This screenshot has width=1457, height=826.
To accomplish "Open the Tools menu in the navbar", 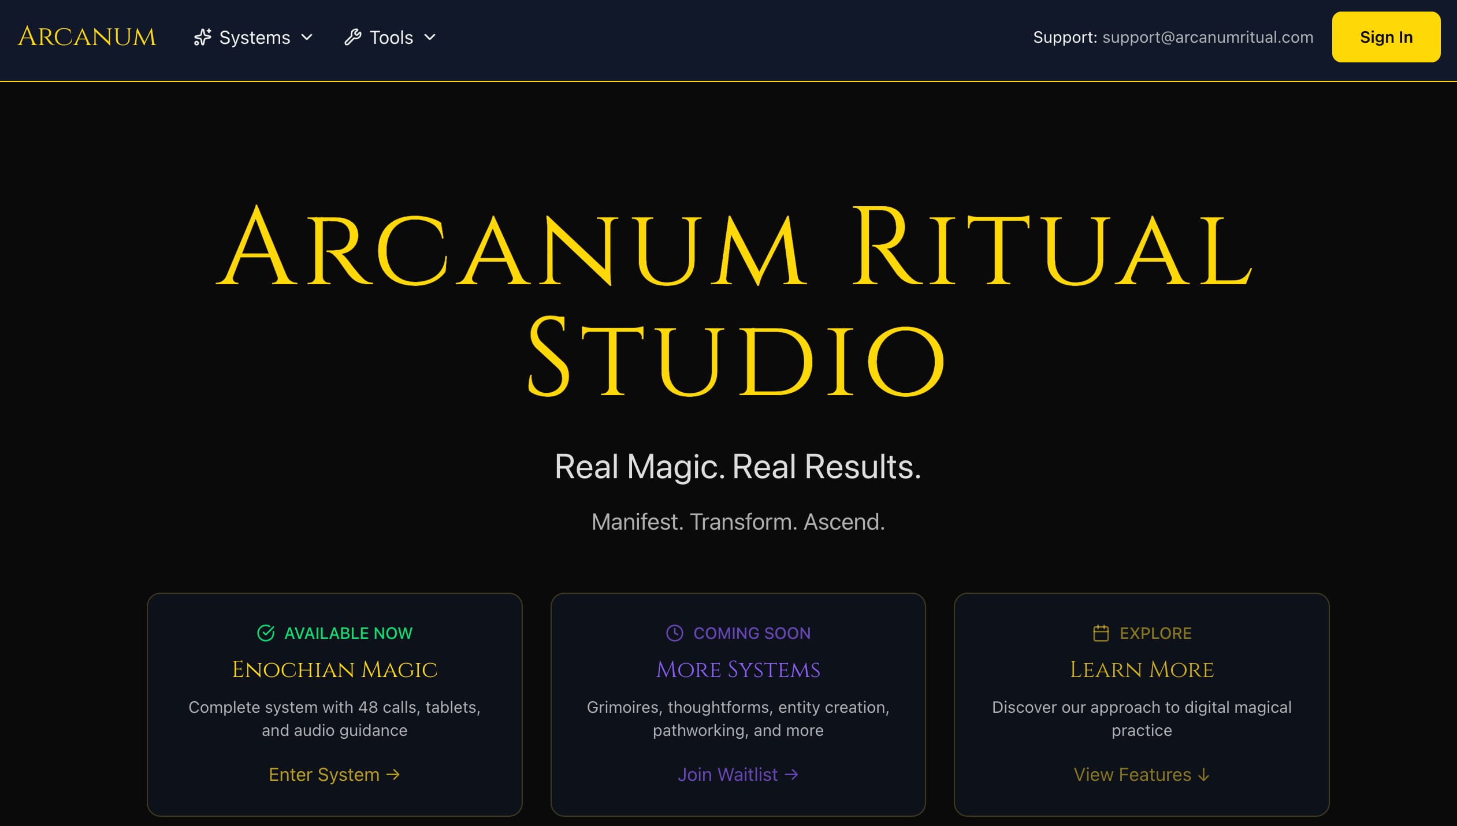I will pos(391,37).
